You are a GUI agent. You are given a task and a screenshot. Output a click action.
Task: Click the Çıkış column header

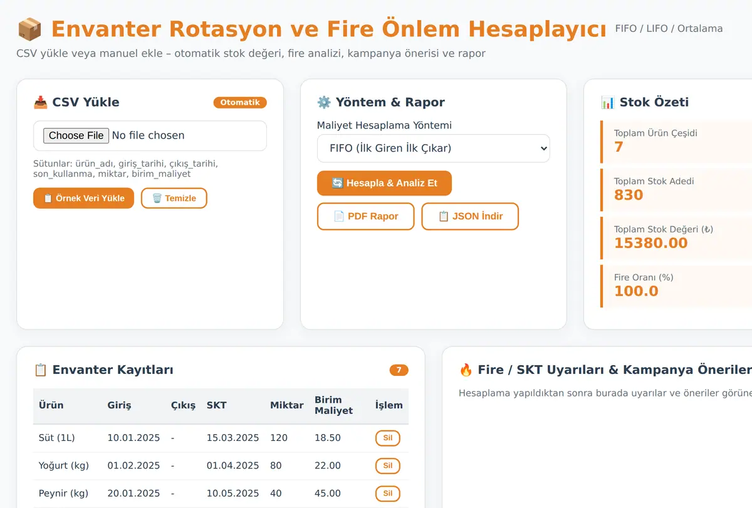pos(183,405)
